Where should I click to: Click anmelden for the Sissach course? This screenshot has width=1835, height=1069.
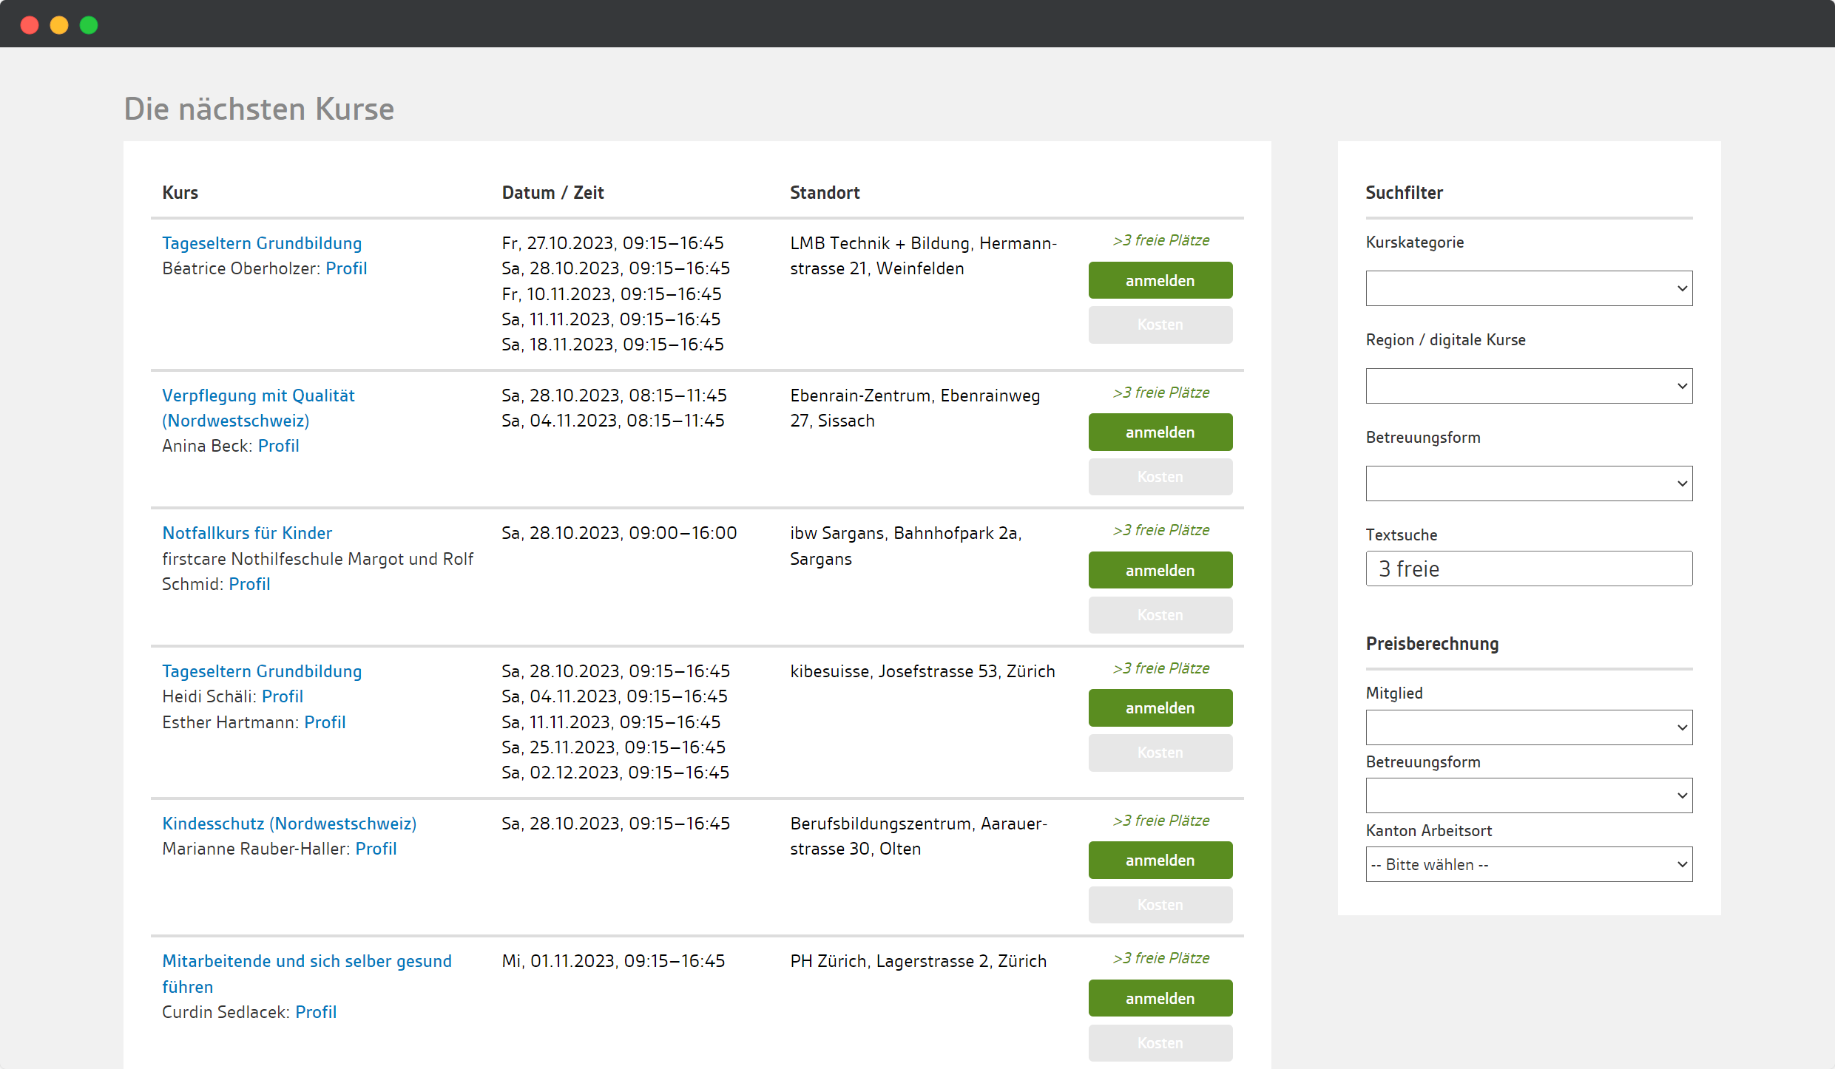click(x=1160, y=432)
